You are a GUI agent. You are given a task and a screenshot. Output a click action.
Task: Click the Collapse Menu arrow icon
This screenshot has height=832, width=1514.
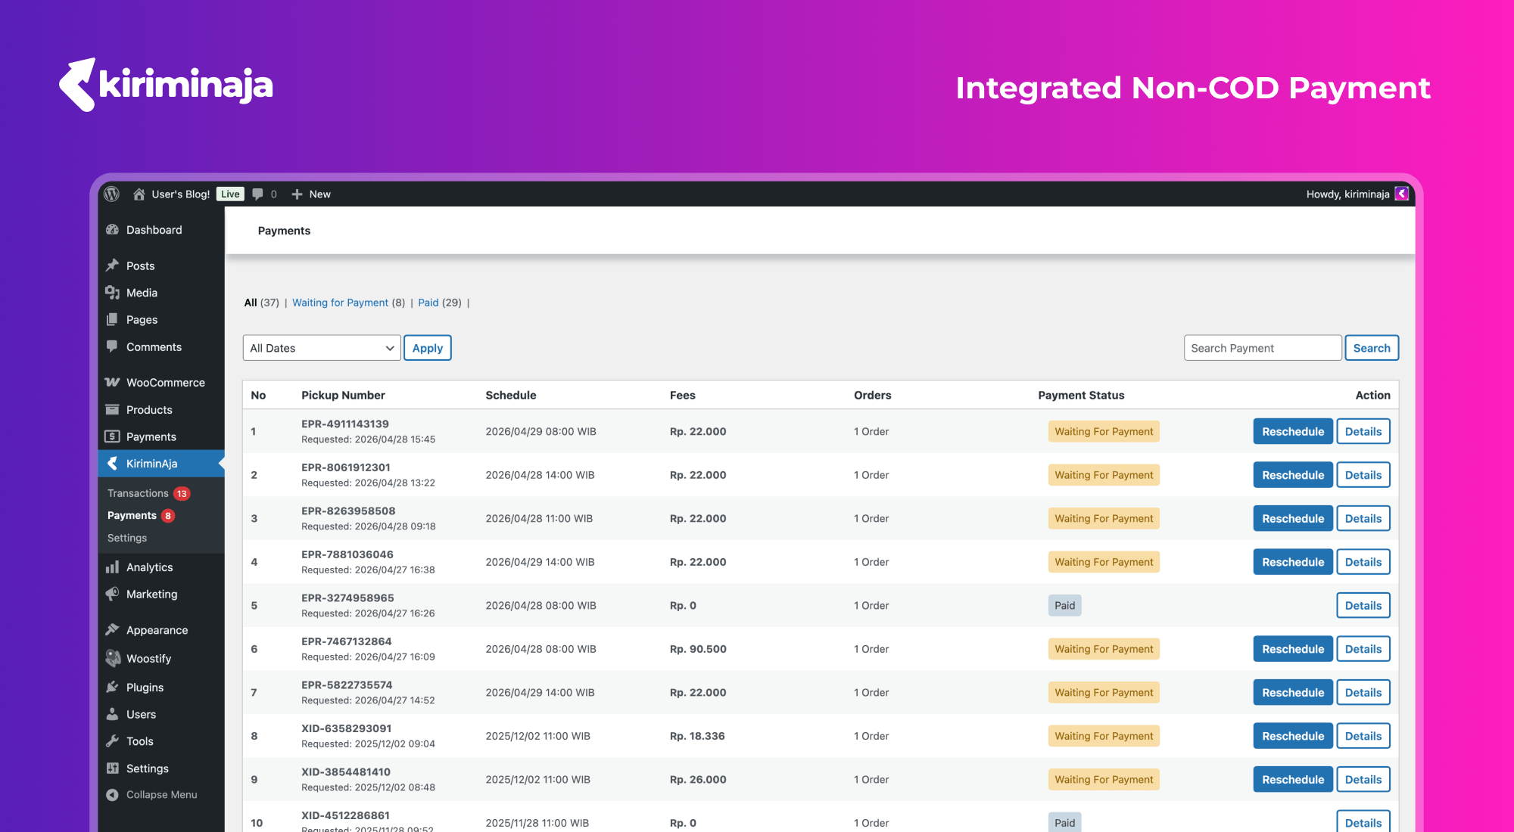(x=113, y=795)
